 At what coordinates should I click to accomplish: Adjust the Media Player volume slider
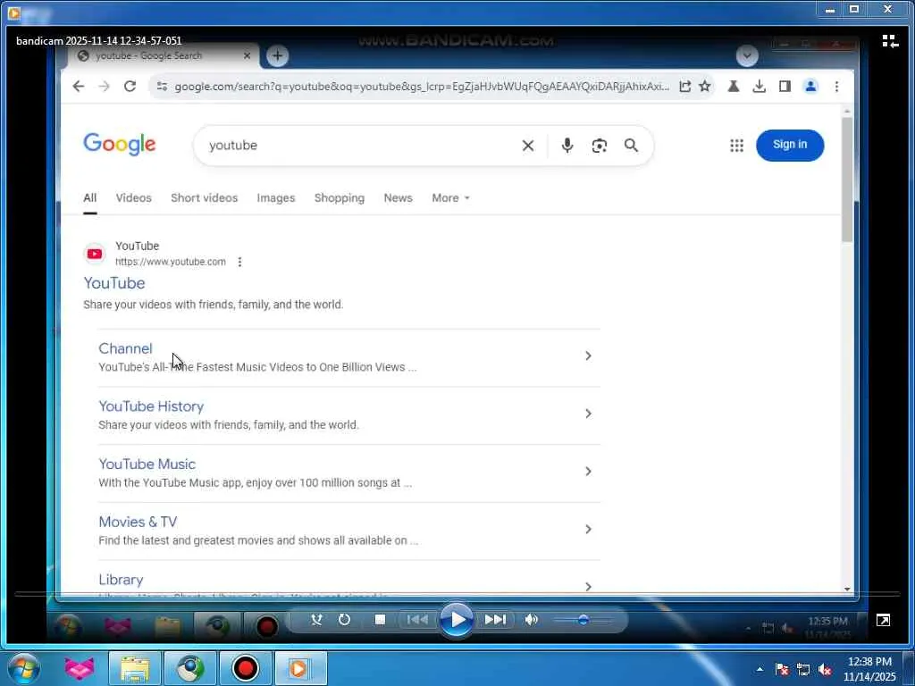(583, 620)
